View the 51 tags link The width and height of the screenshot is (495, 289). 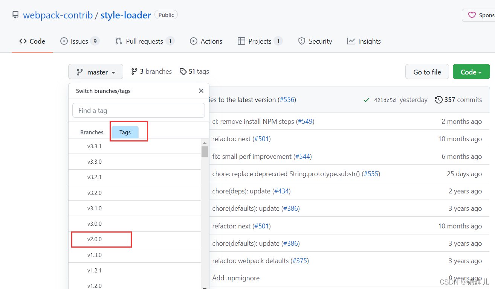194,71
